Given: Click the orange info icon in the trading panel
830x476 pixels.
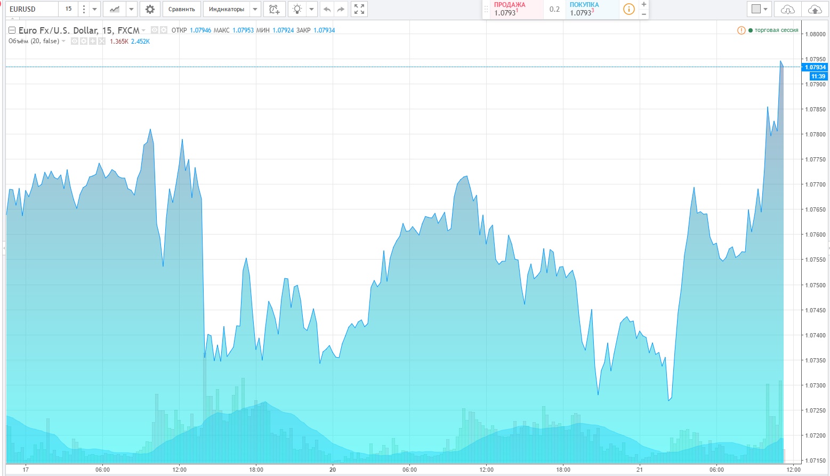Looking at the screenshot, I should (629, 9).
